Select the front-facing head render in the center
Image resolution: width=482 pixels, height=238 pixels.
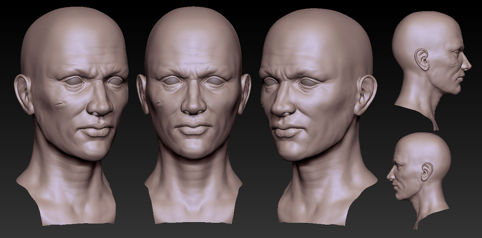point(193,115)
